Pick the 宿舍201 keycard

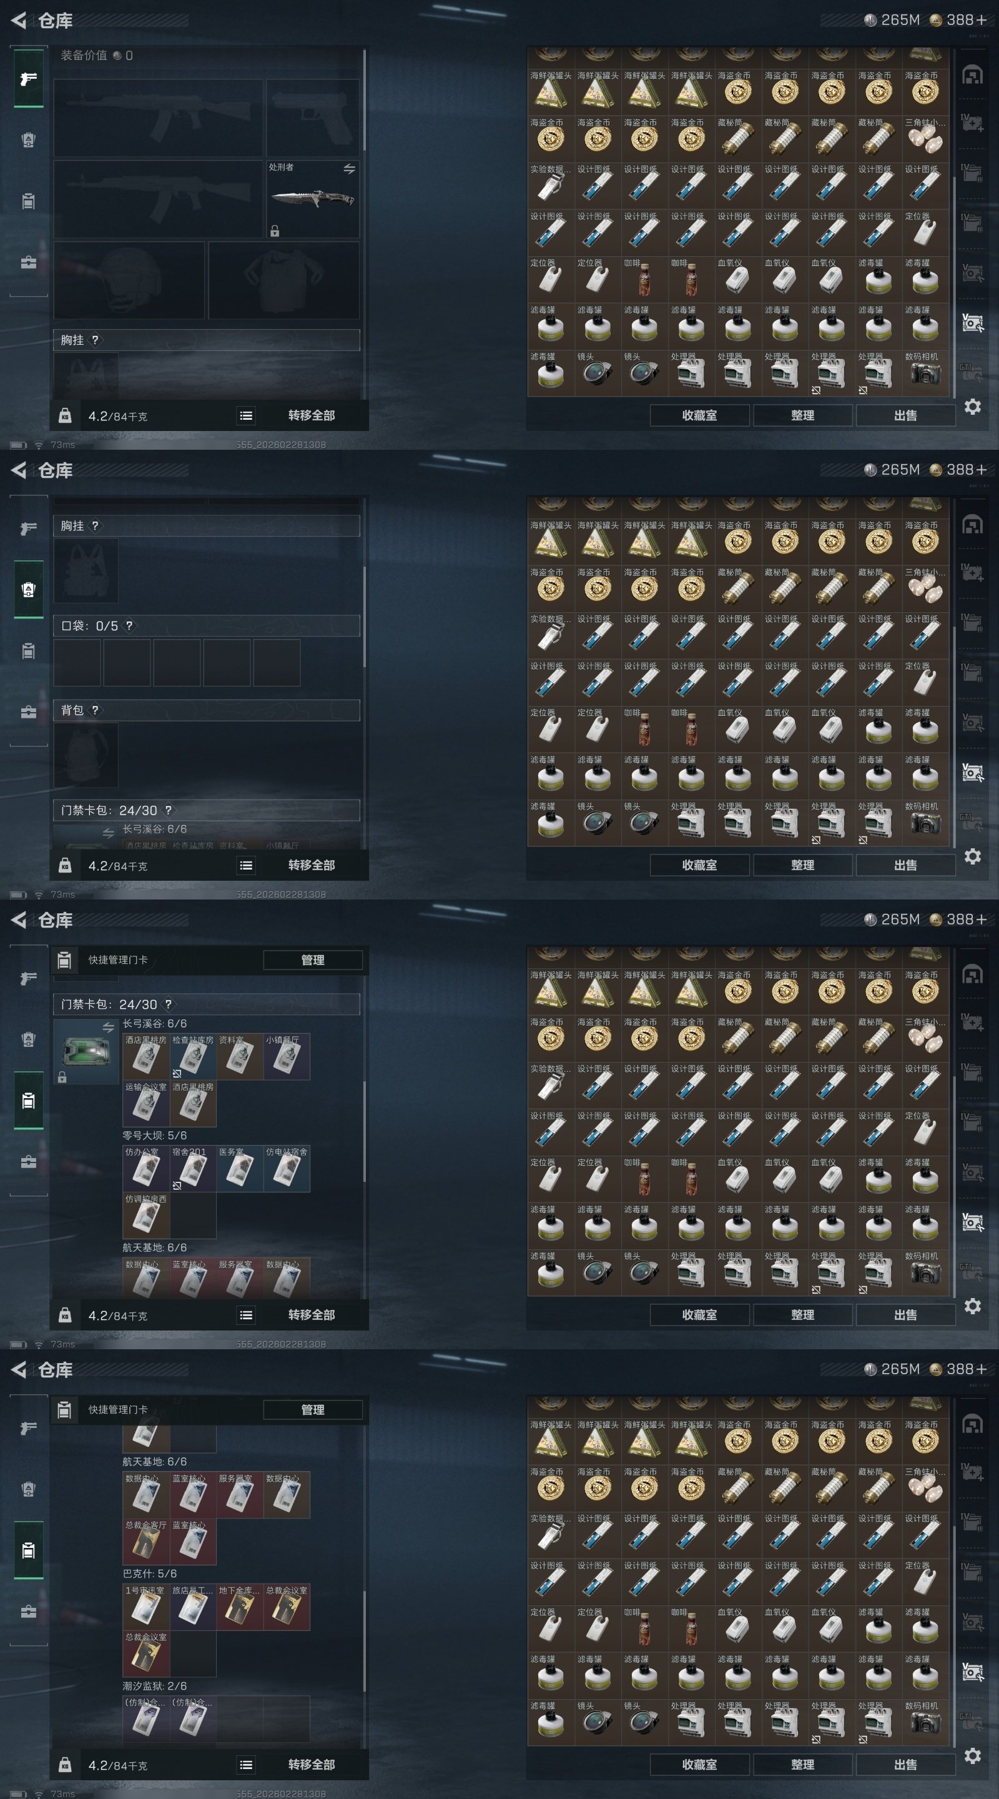(193, 1168)
